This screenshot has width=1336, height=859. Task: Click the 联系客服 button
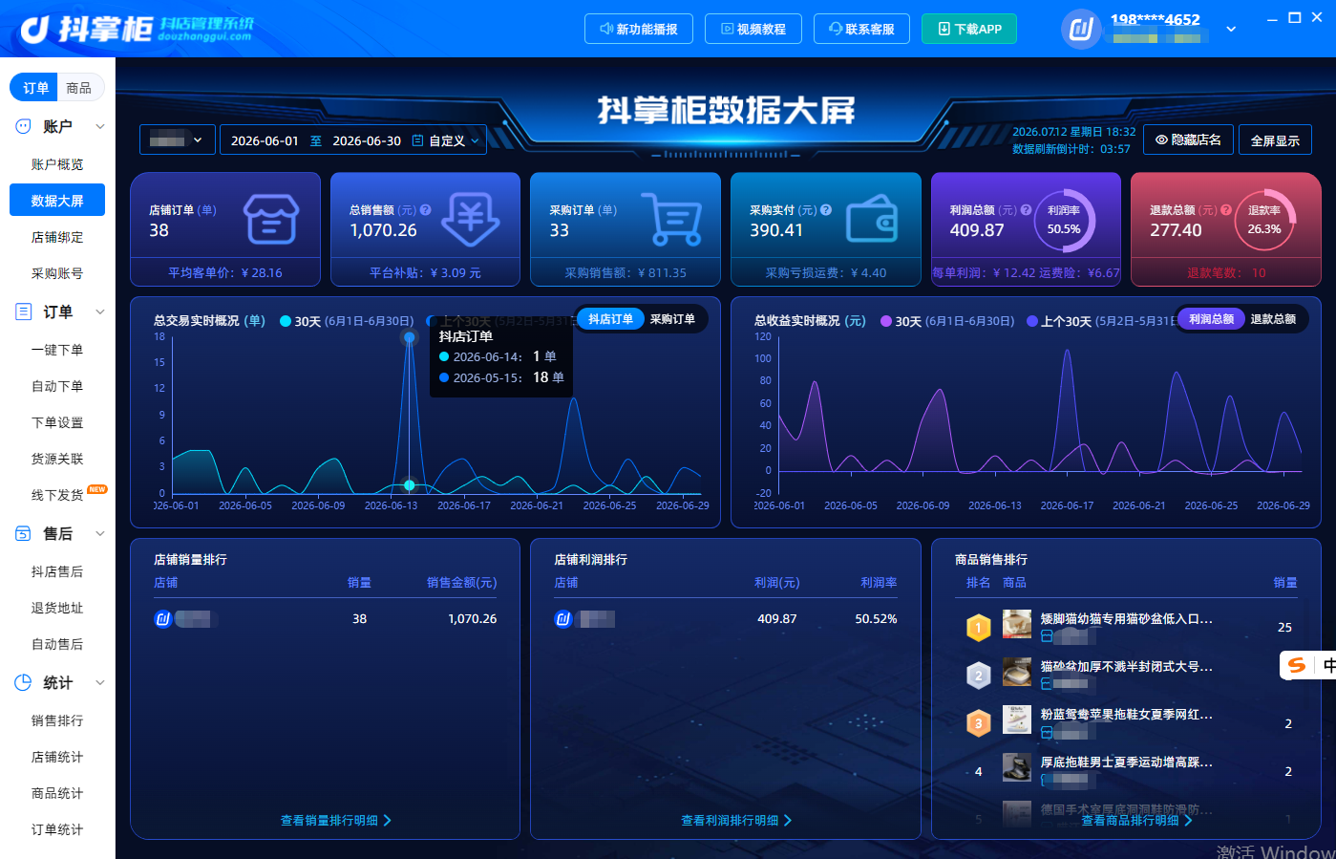(x=862, y=29)
